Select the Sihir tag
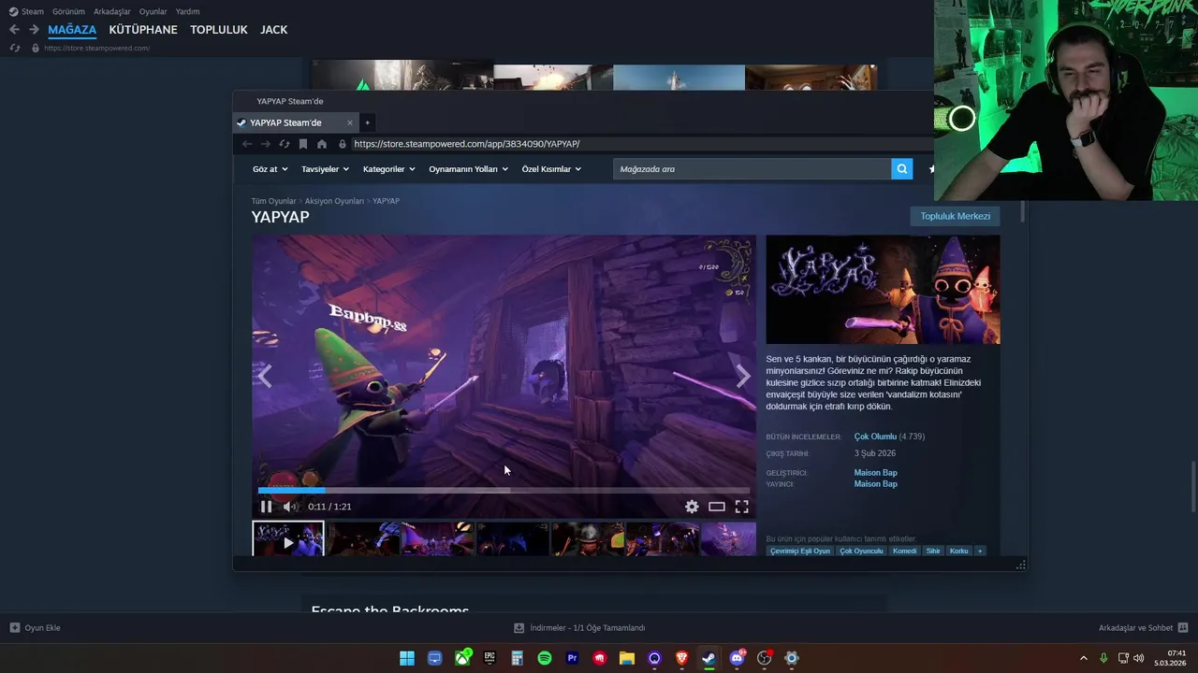1198x673 pixels. point(933,551)
